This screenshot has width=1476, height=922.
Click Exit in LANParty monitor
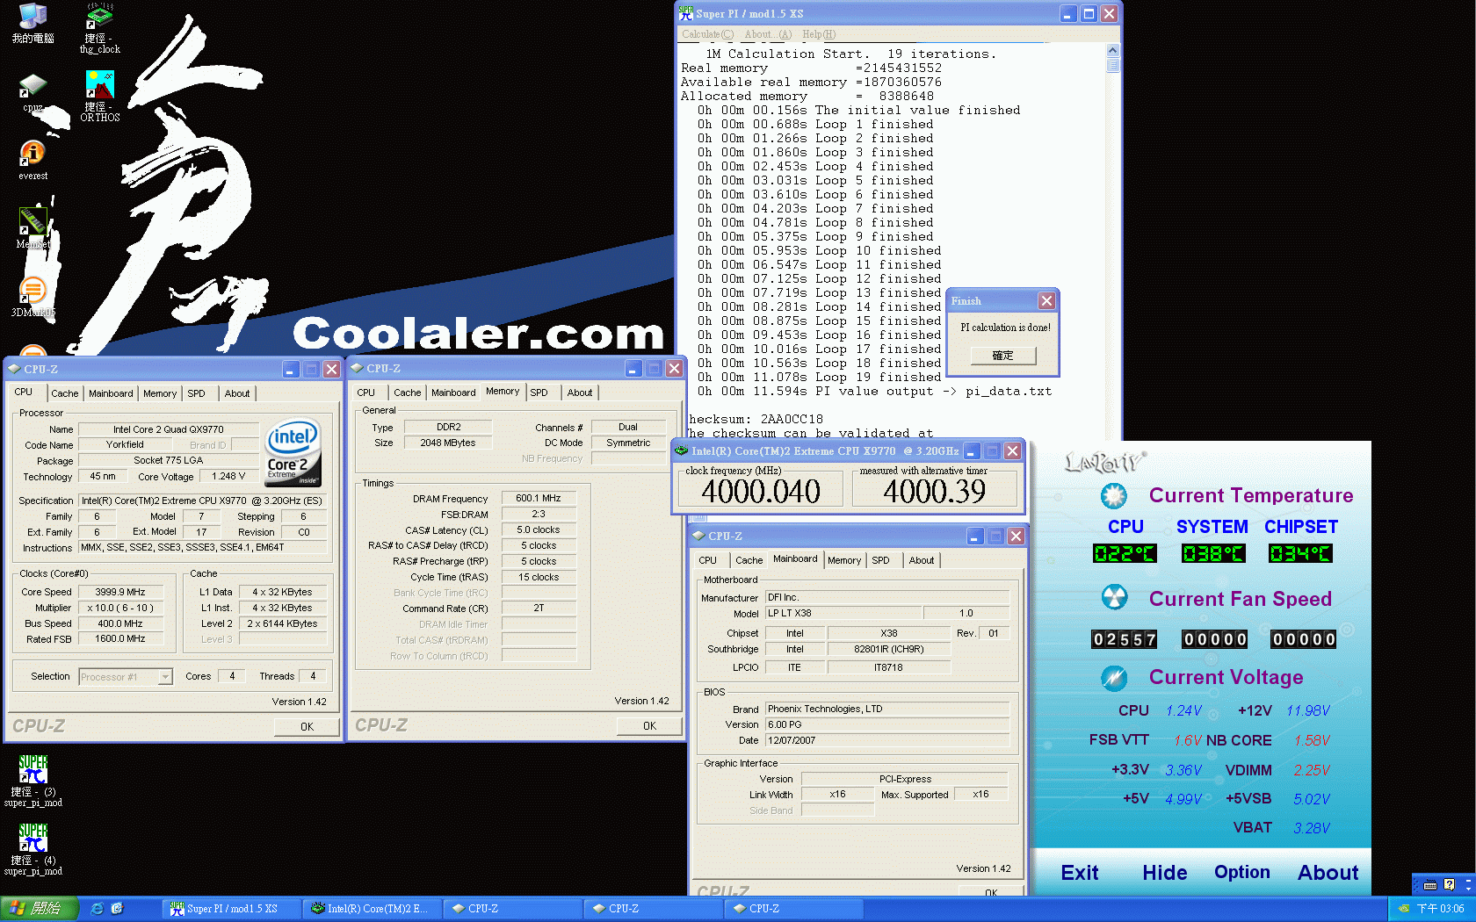click(x=1079, y=873)
